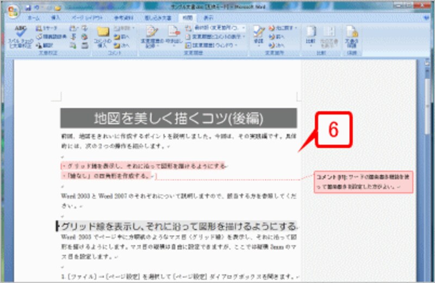Expand the arrow under 承諾 accept
The image size is (435, 283).
(259, 46)
